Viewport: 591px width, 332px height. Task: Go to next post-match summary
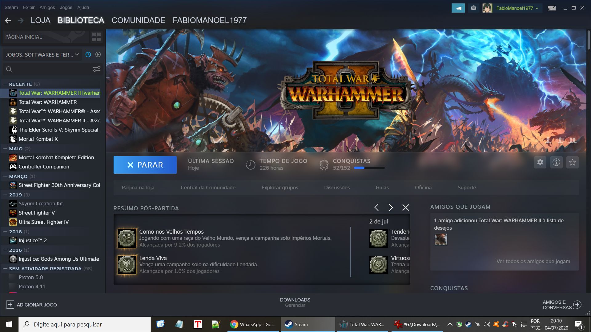pyautogui.click(x=391, y=207)
